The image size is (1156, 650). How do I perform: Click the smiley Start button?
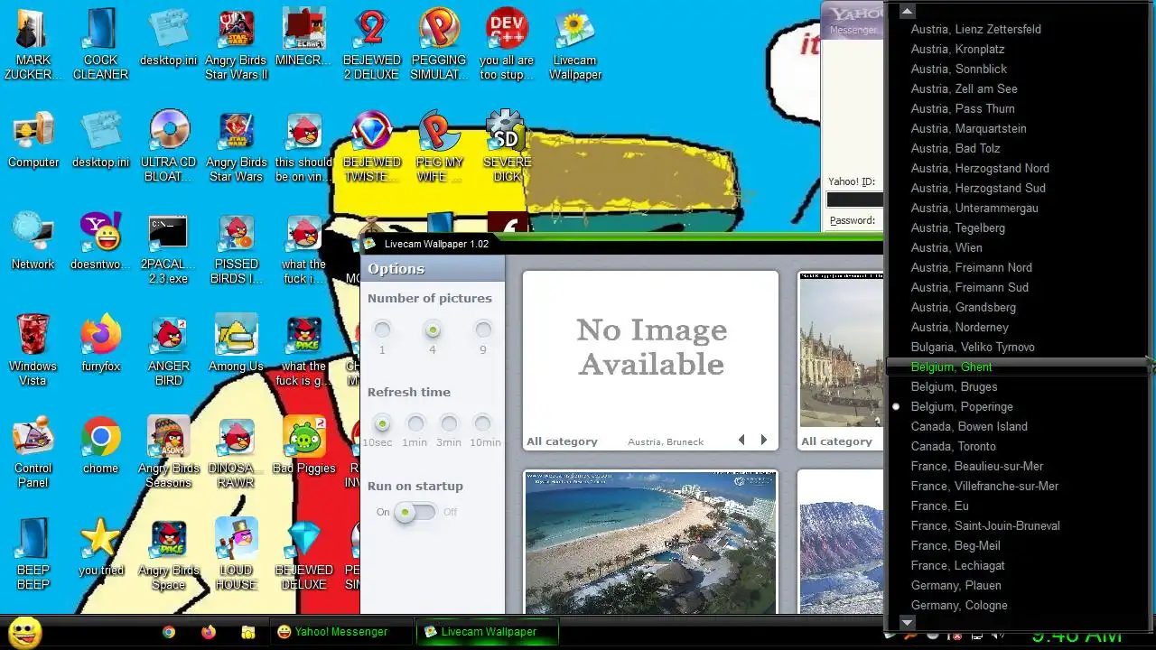[24, 632]
